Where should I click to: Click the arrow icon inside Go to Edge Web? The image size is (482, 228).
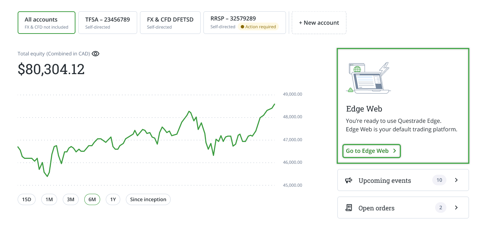pos(395,151)
